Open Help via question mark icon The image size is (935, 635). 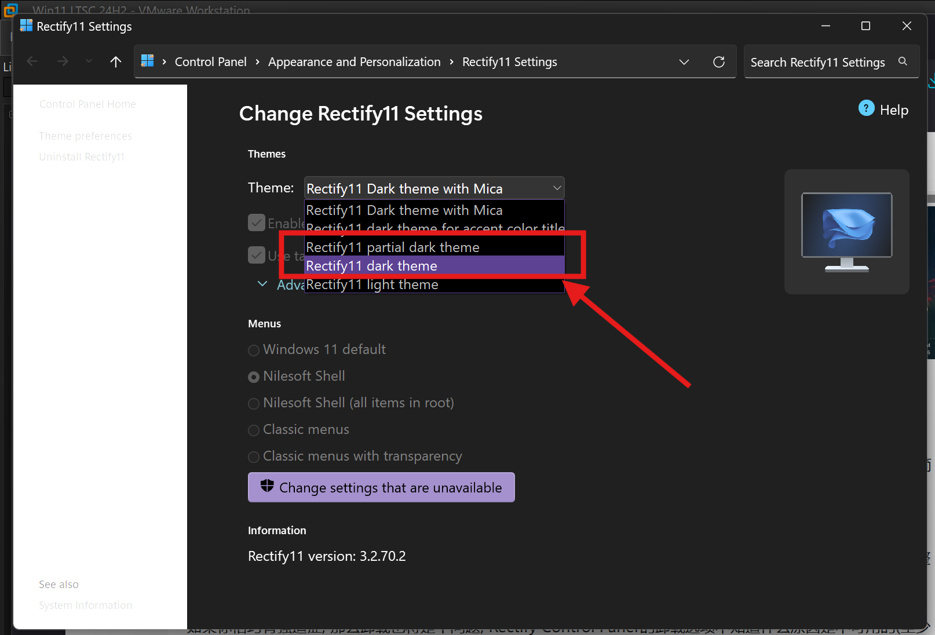(866, 108)
